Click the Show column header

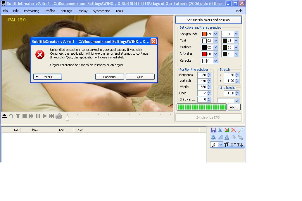click(x=34, y=130)
